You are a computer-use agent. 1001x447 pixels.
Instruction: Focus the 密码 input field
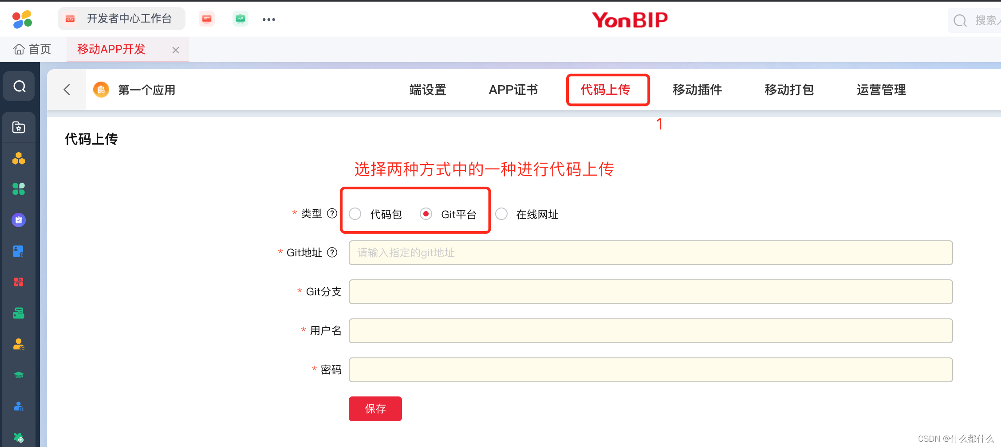[650, 370]
